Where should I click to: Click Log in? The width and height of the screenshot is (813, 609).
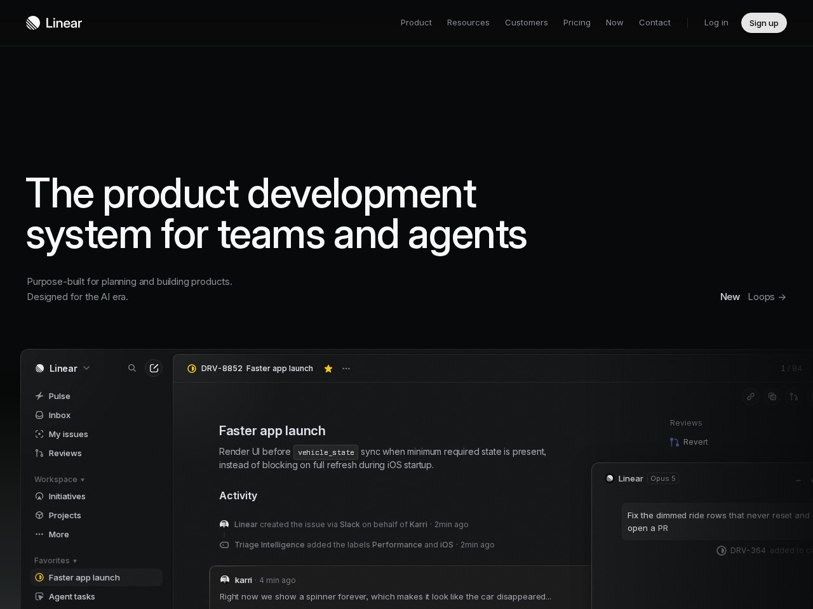pyautogui.click(x=716, y=23)
